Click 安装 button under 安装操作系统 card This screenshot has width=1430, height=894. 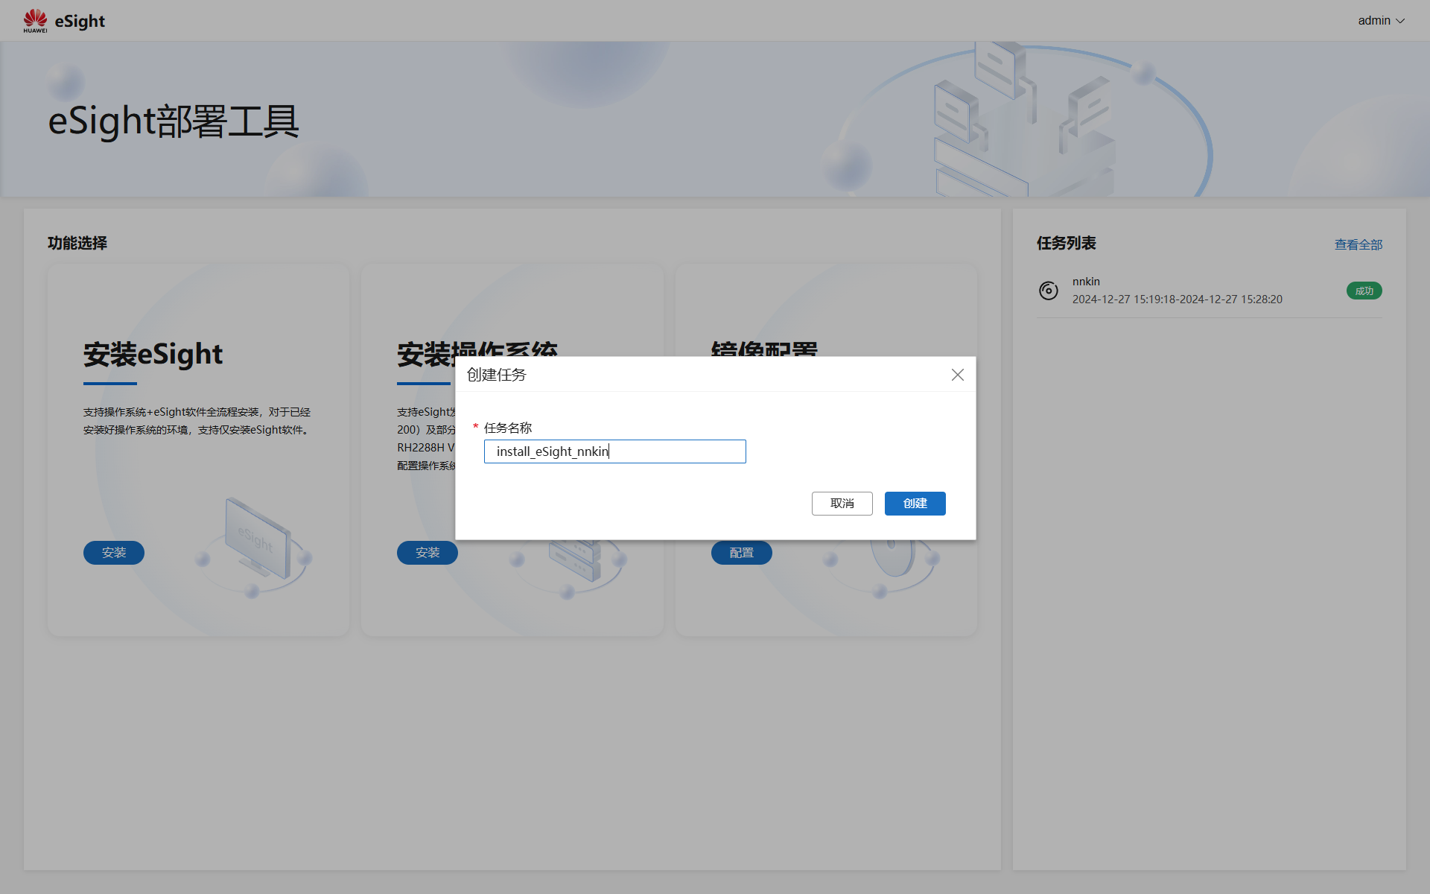point(428,553)
